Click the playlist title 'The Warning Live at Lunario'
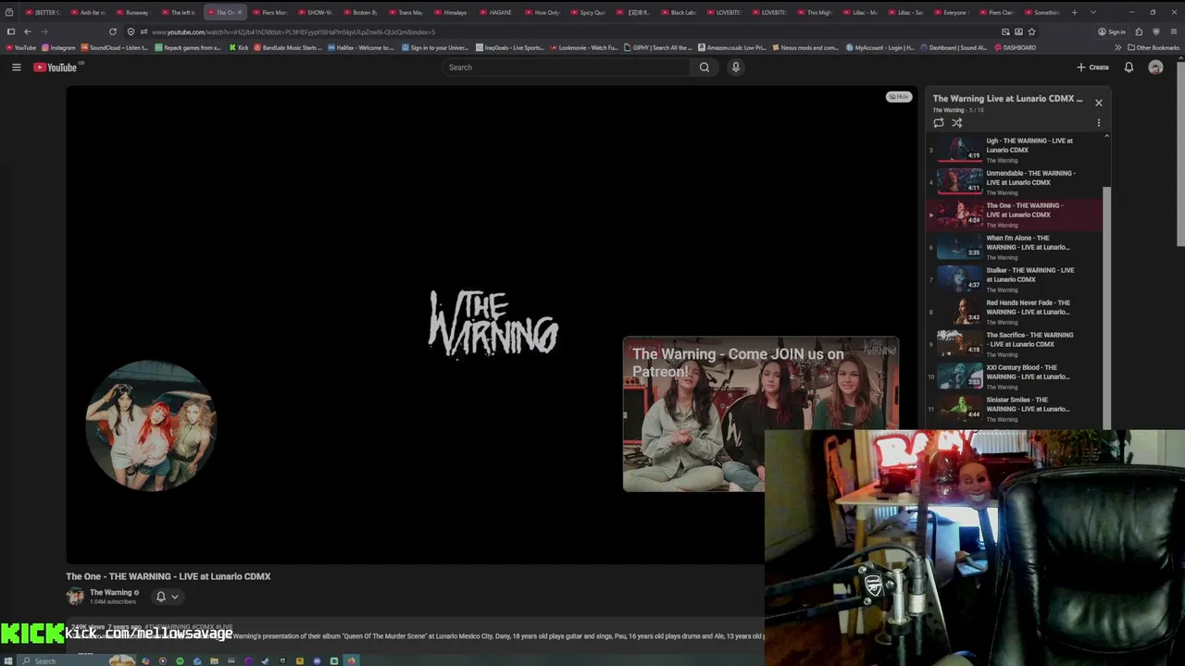Screen dimensions: 1185x666 point(1007,98)
